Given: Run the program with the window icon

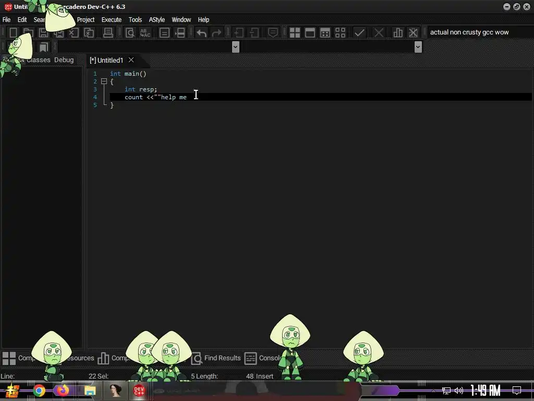Looking at the screenshot, I should click(310, 33).
